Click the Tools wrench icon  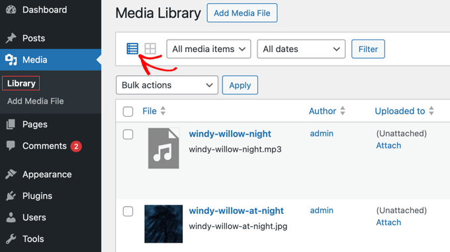(11, 239)
